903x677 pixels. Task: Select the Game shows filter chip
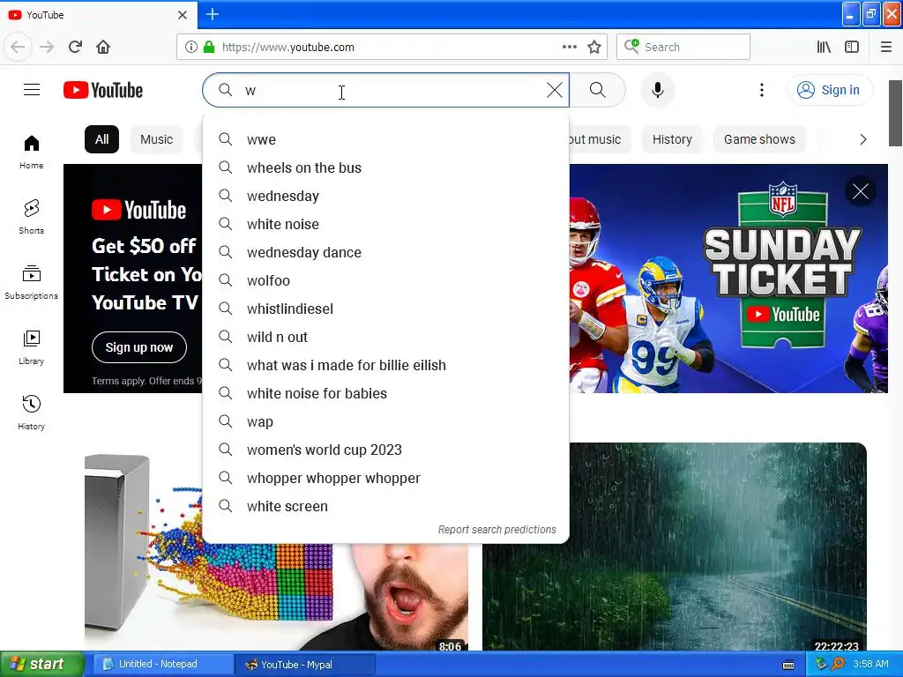click(759, 139)
